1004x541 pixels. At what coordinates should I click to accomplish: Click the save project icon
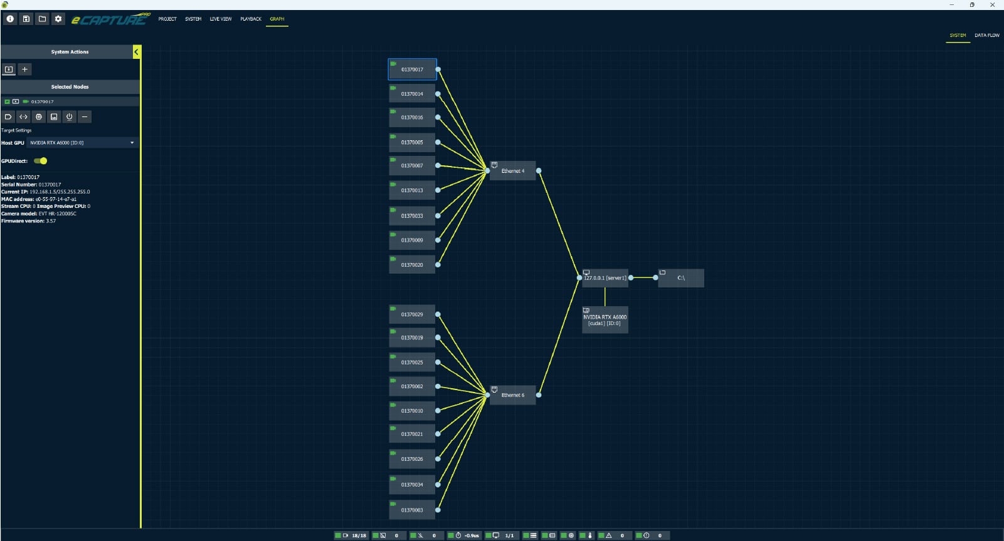point(26,19)
